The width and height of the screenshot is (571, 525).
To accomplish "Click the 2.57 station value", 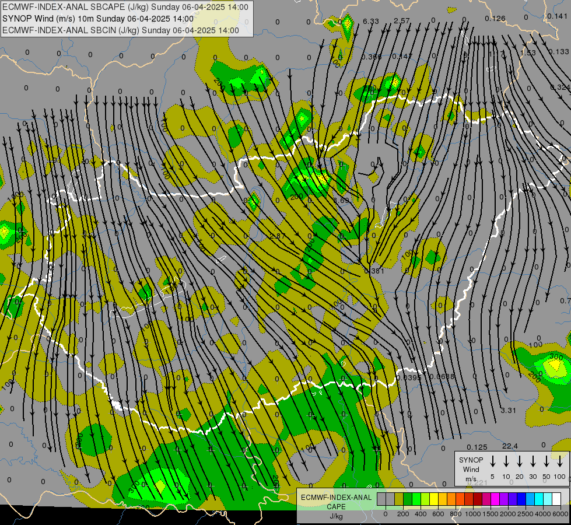I will [402, 21].
